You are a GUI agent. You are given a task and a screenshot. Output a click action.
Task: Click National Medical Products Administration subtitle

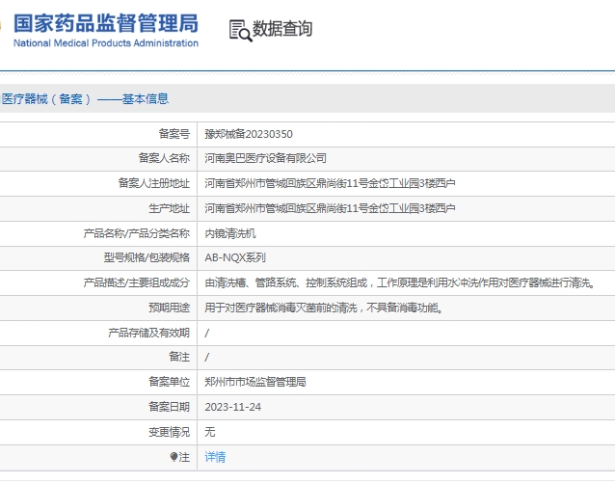tap(106, 42)
